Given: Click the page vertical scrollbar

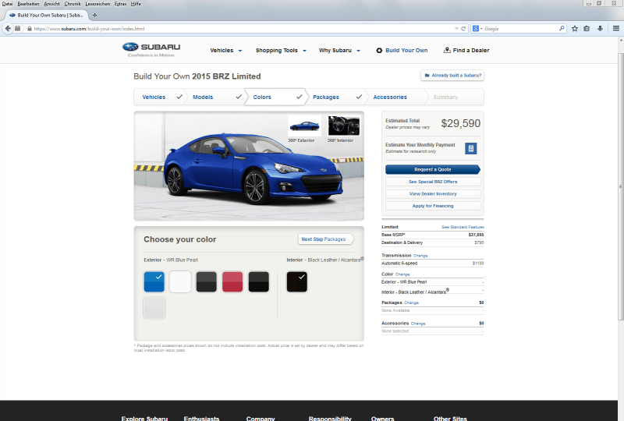Looking at the screenshot, I should point(620,186).
